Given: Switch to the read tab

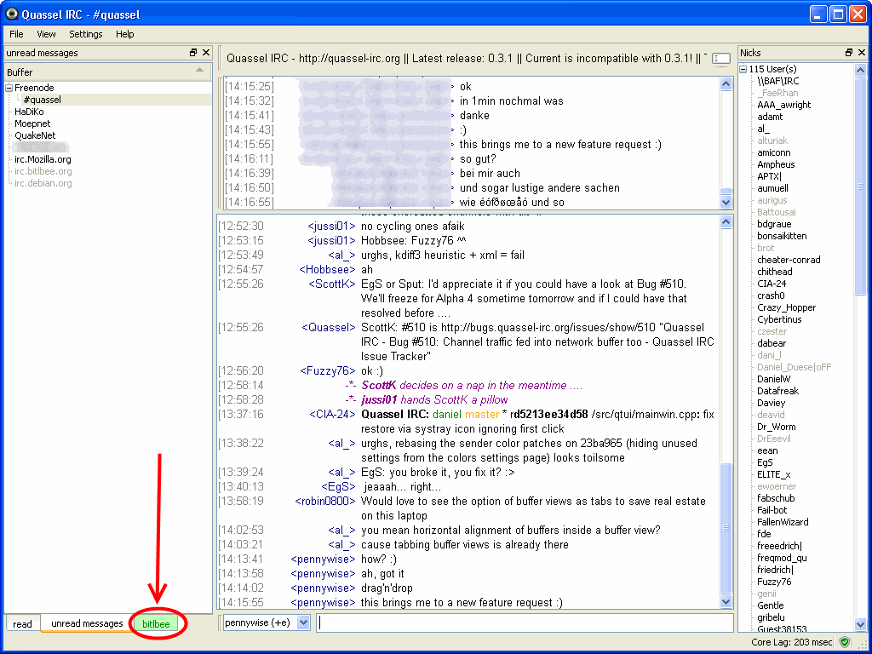Looking at the screenshot, I should point(23,623).
